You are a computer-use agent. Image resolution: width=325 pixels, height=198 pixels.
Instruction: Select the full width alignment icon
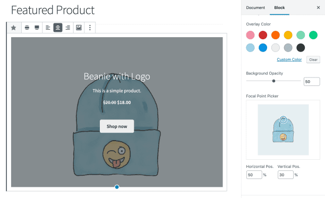coord(37,28)
